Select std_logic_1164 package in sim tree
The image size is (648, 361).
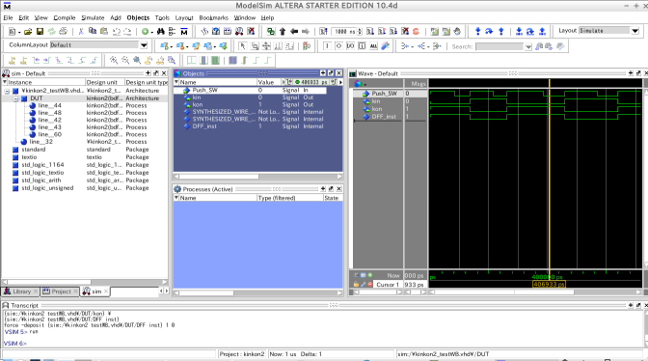(42, 165)
